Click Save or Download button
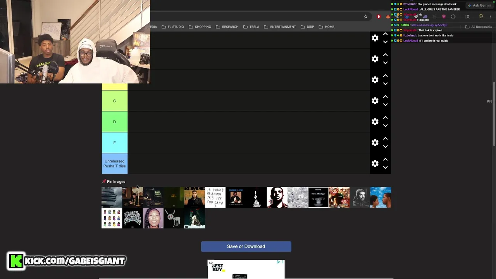 [246, 246]
